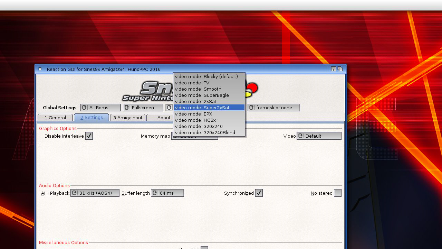Viewport: 442px width, 249px height.
Task: Toggle the Disable interleave checkbox
Action: 89,136
